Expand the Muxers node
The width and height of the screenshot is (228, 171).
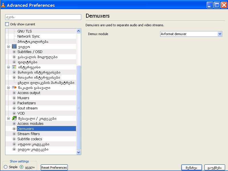(x=14, y=98)
